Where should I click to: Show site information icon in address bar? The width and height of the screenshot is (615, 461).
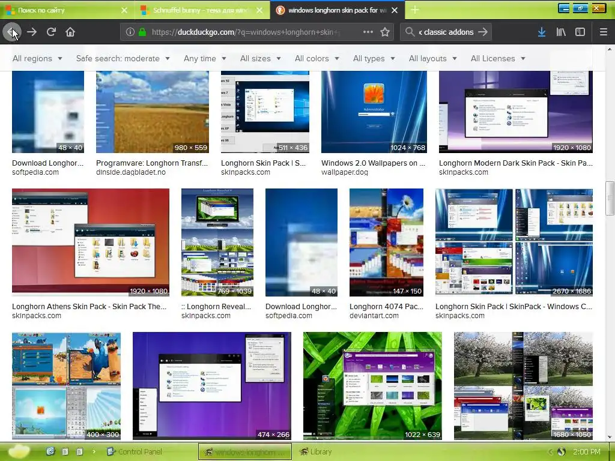pos(130,32)
